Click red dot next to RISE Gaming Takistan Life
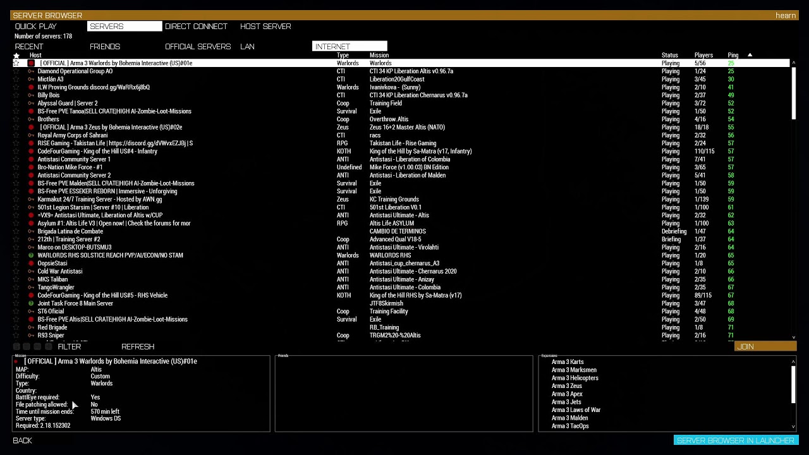The width and height of the screenshot is (809, 455). pos(31,143)
